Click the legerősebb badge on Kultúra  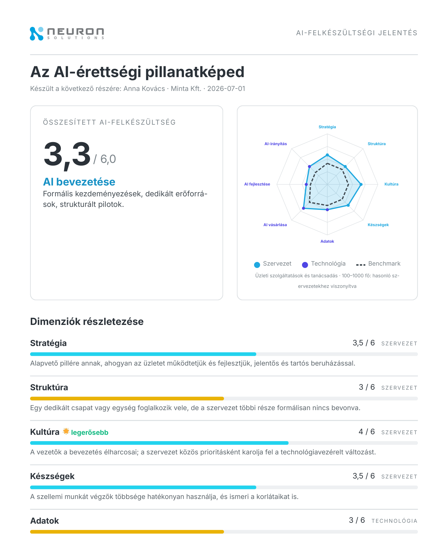90,432
